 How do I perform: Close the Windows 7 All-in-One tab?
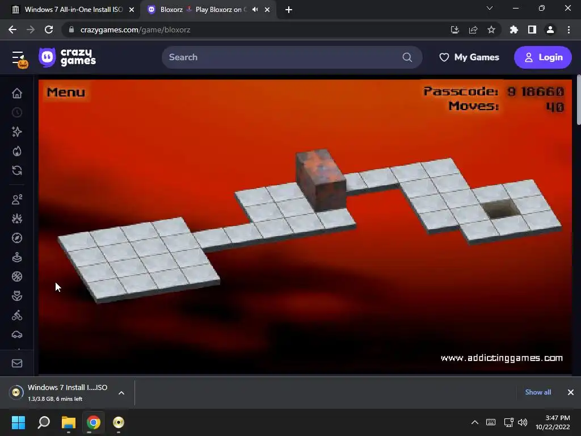132,10
